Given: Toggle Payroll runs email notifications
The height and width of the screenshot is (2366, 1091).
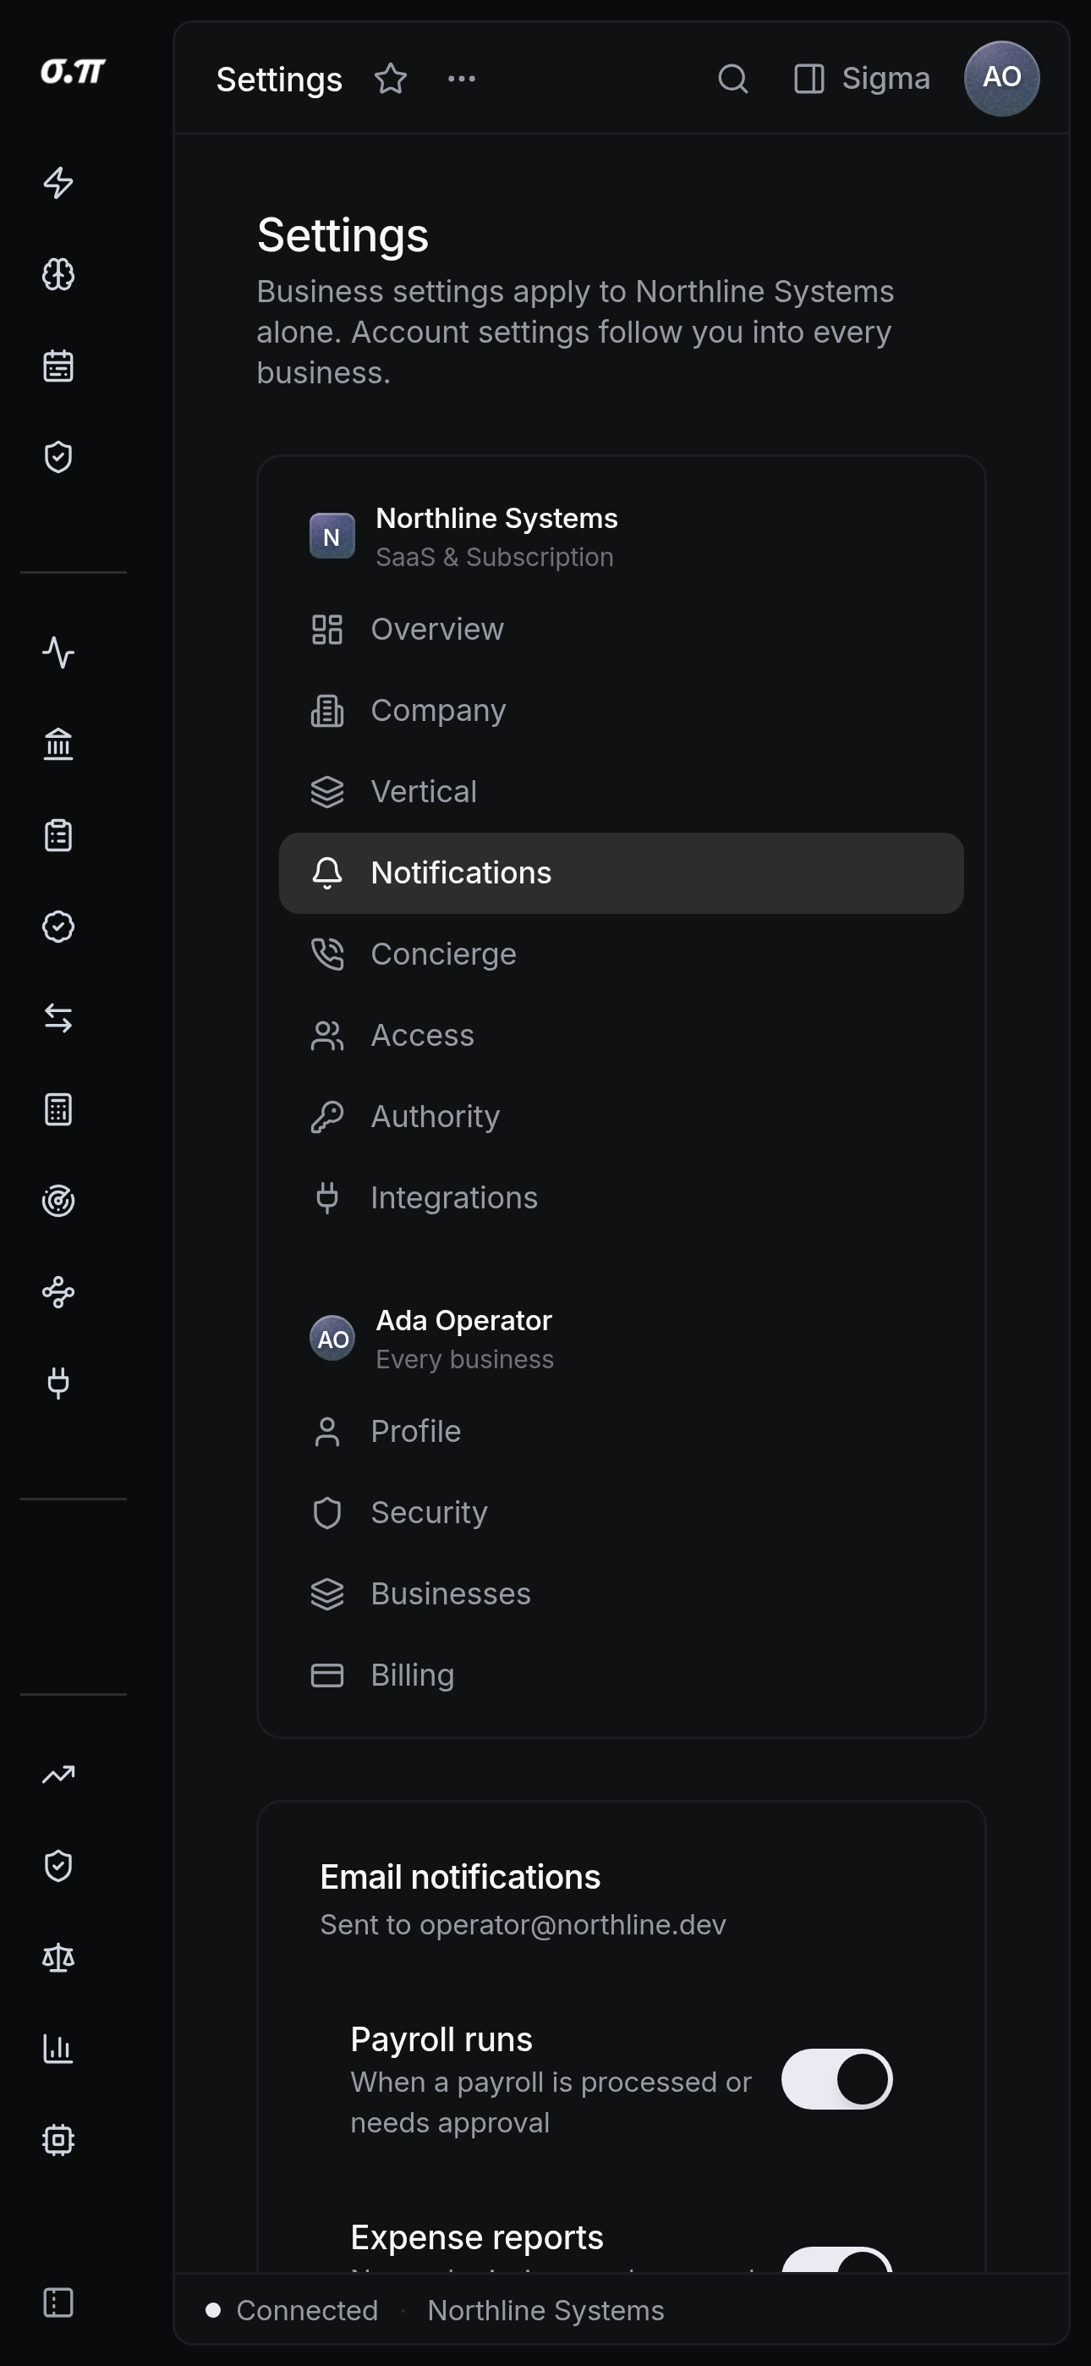Looking at the screenshot, I should point(836,2079).
